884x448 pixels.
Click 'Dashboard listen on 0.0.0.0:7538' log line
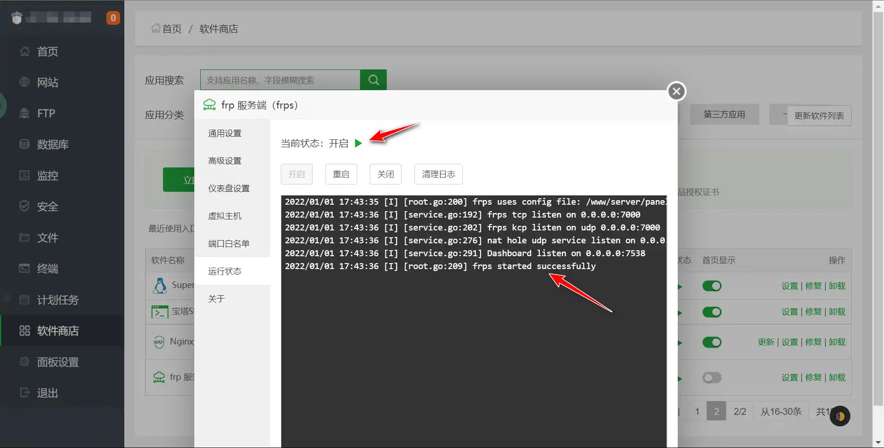pyautogui.click(x=566, y=253)
